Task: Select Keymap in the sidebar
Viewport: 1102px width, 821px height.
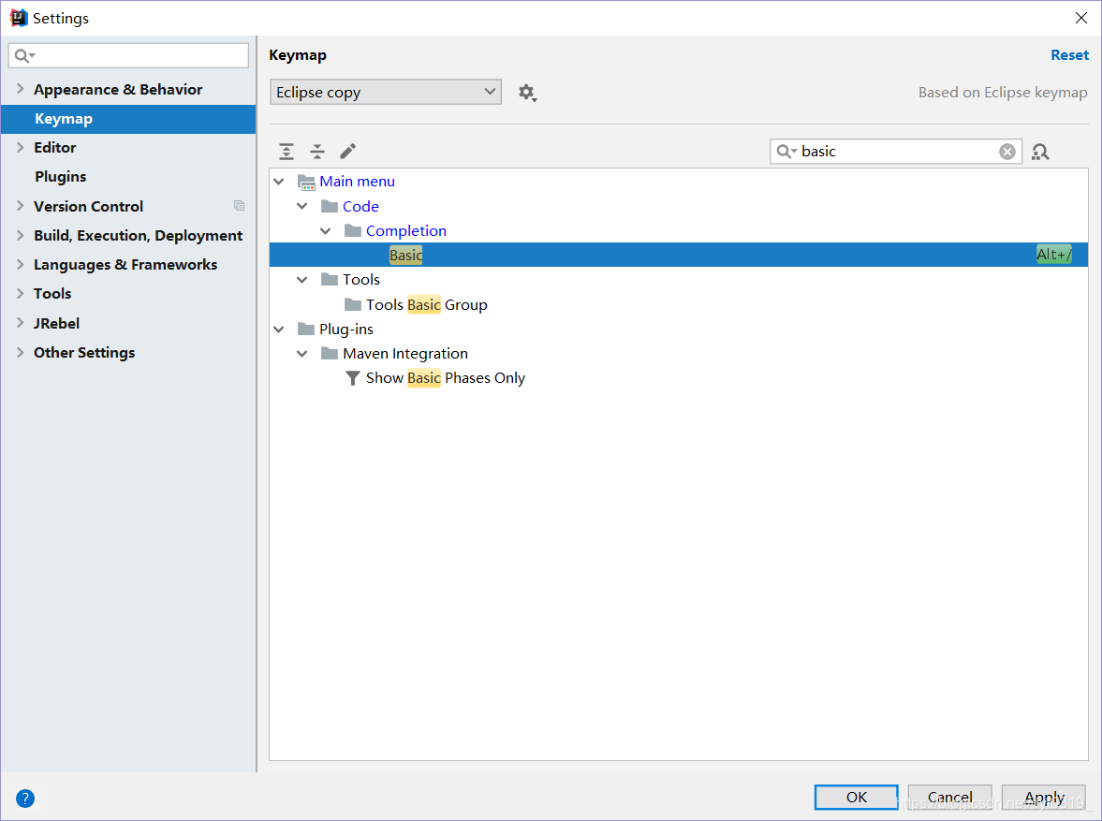Action: [x=128, y=119]
